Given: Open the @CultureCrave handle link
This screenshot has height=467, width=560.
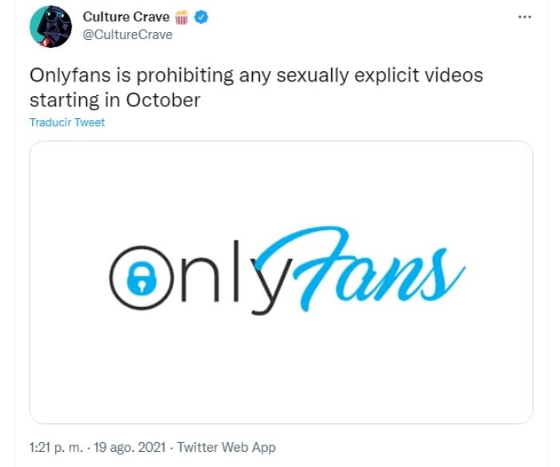Looking at the screenshot, I should pyautogui.click(x=127, y=34).
